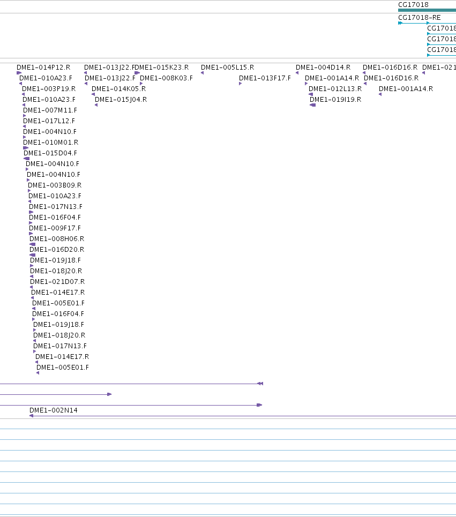The height and width of the screenshot is (517, 456).
Task: Open the DME1-015J04.R feature
Action: pos(121,100)
